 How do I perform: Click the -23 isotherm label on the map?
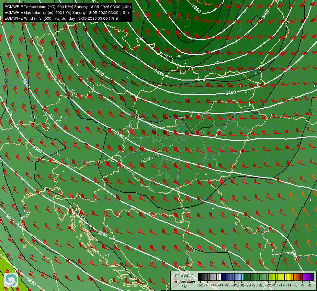(x=6, y=81)
